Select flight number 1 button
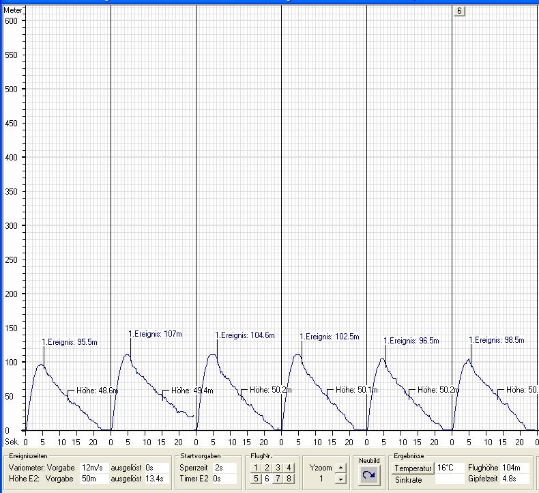This screenshot has width=539, height=493. (256, 468)
